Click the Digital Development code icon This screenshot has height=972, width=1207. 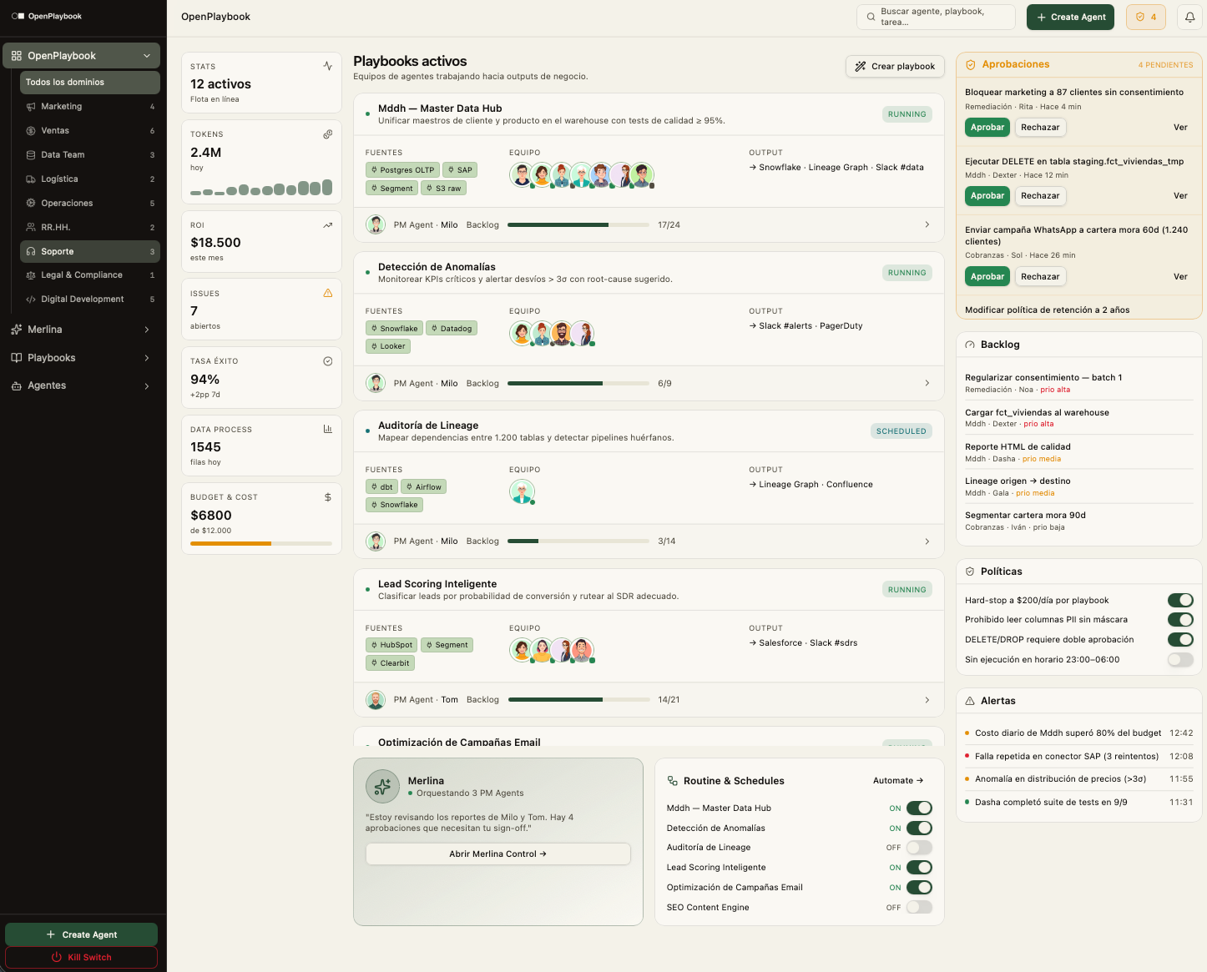(31, 300)
